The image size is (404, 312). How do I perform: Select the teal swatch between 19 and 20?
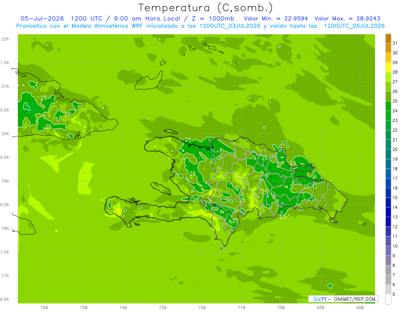(388, 154)
